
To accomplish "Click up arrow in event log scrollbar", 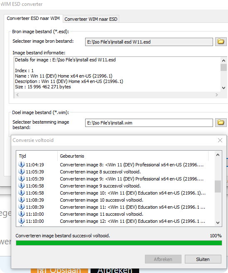I will [x=218, y=155].
